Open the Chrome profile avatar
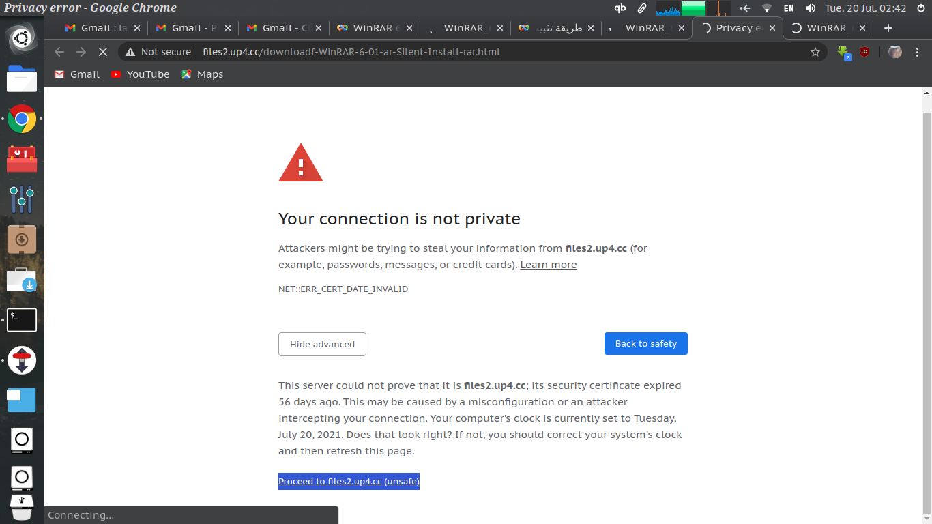This screenshot has width=932, height=524. point(895,52)
